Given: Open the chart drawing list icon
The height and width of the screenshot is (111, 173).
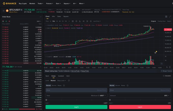Looking at the screenshot, I should [87, 21].
